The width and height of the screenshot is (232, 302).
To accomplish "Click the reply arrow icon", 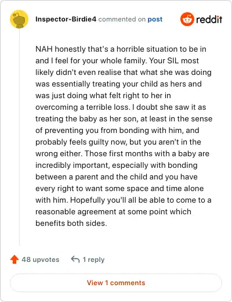I will pyautogui.click(x=75, y=260).
